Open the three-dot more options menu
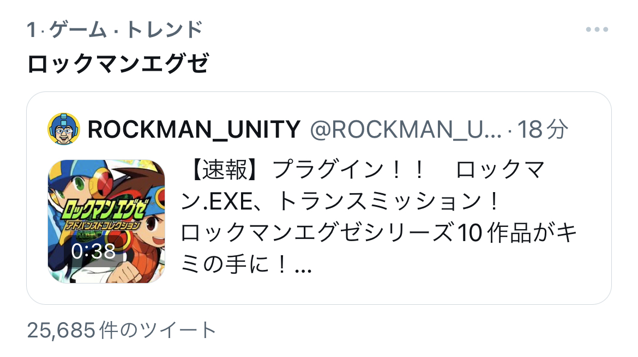The width and height of the screenshot is (638, 357). (597, 29)
